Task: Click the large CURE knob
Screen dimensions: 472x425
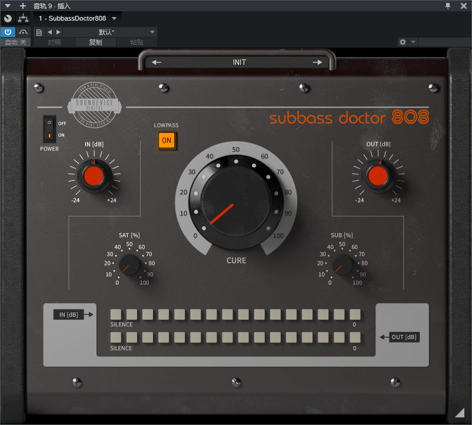Action: click(236, 200)
